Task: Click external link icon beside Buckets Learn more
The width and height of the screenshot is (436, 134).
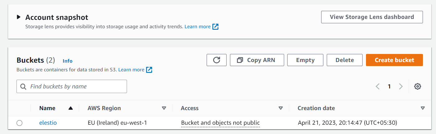Action: 149,70
